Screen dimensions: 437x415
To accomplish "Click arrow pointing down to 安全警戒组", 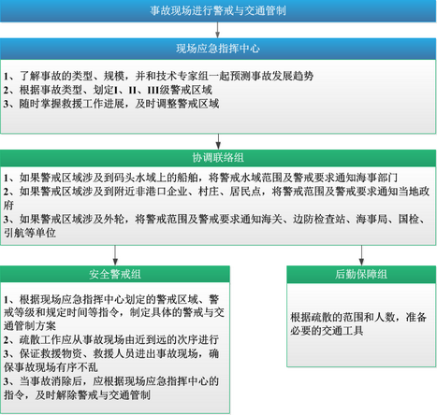I will click(115, 255).
